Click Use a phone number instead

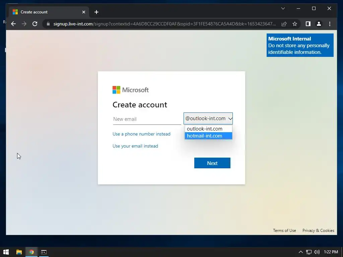click(x=141, y=134)
